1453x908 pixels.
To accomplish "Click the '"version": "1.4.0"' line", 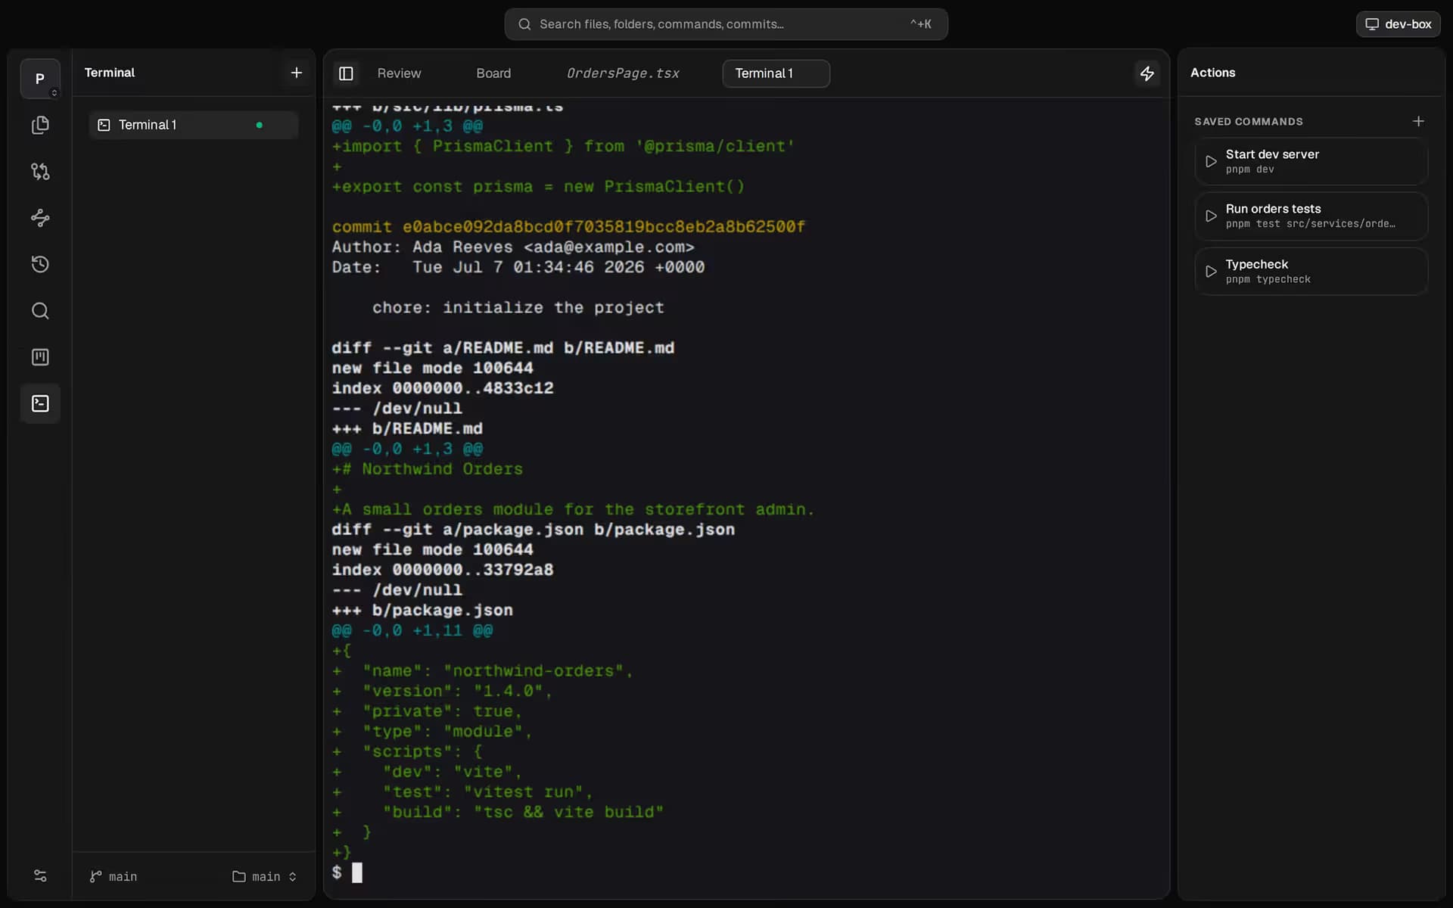I will tap(457, 691).
